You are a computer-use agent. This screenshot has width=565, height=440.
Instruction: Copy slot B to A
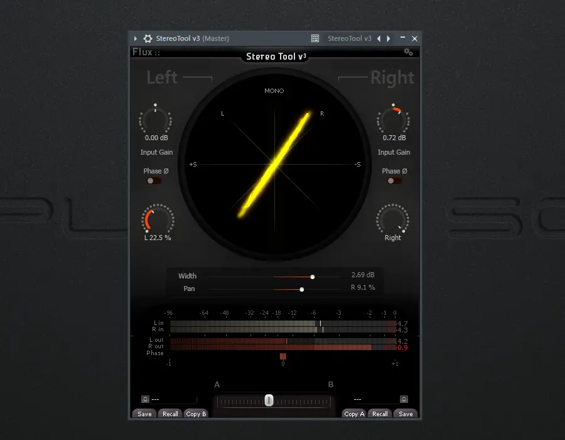pos(354,414)
